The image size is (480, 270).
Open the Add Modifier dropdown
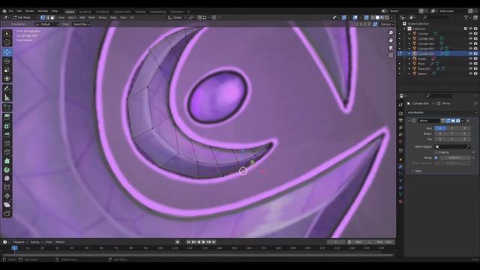coord(442,112)
